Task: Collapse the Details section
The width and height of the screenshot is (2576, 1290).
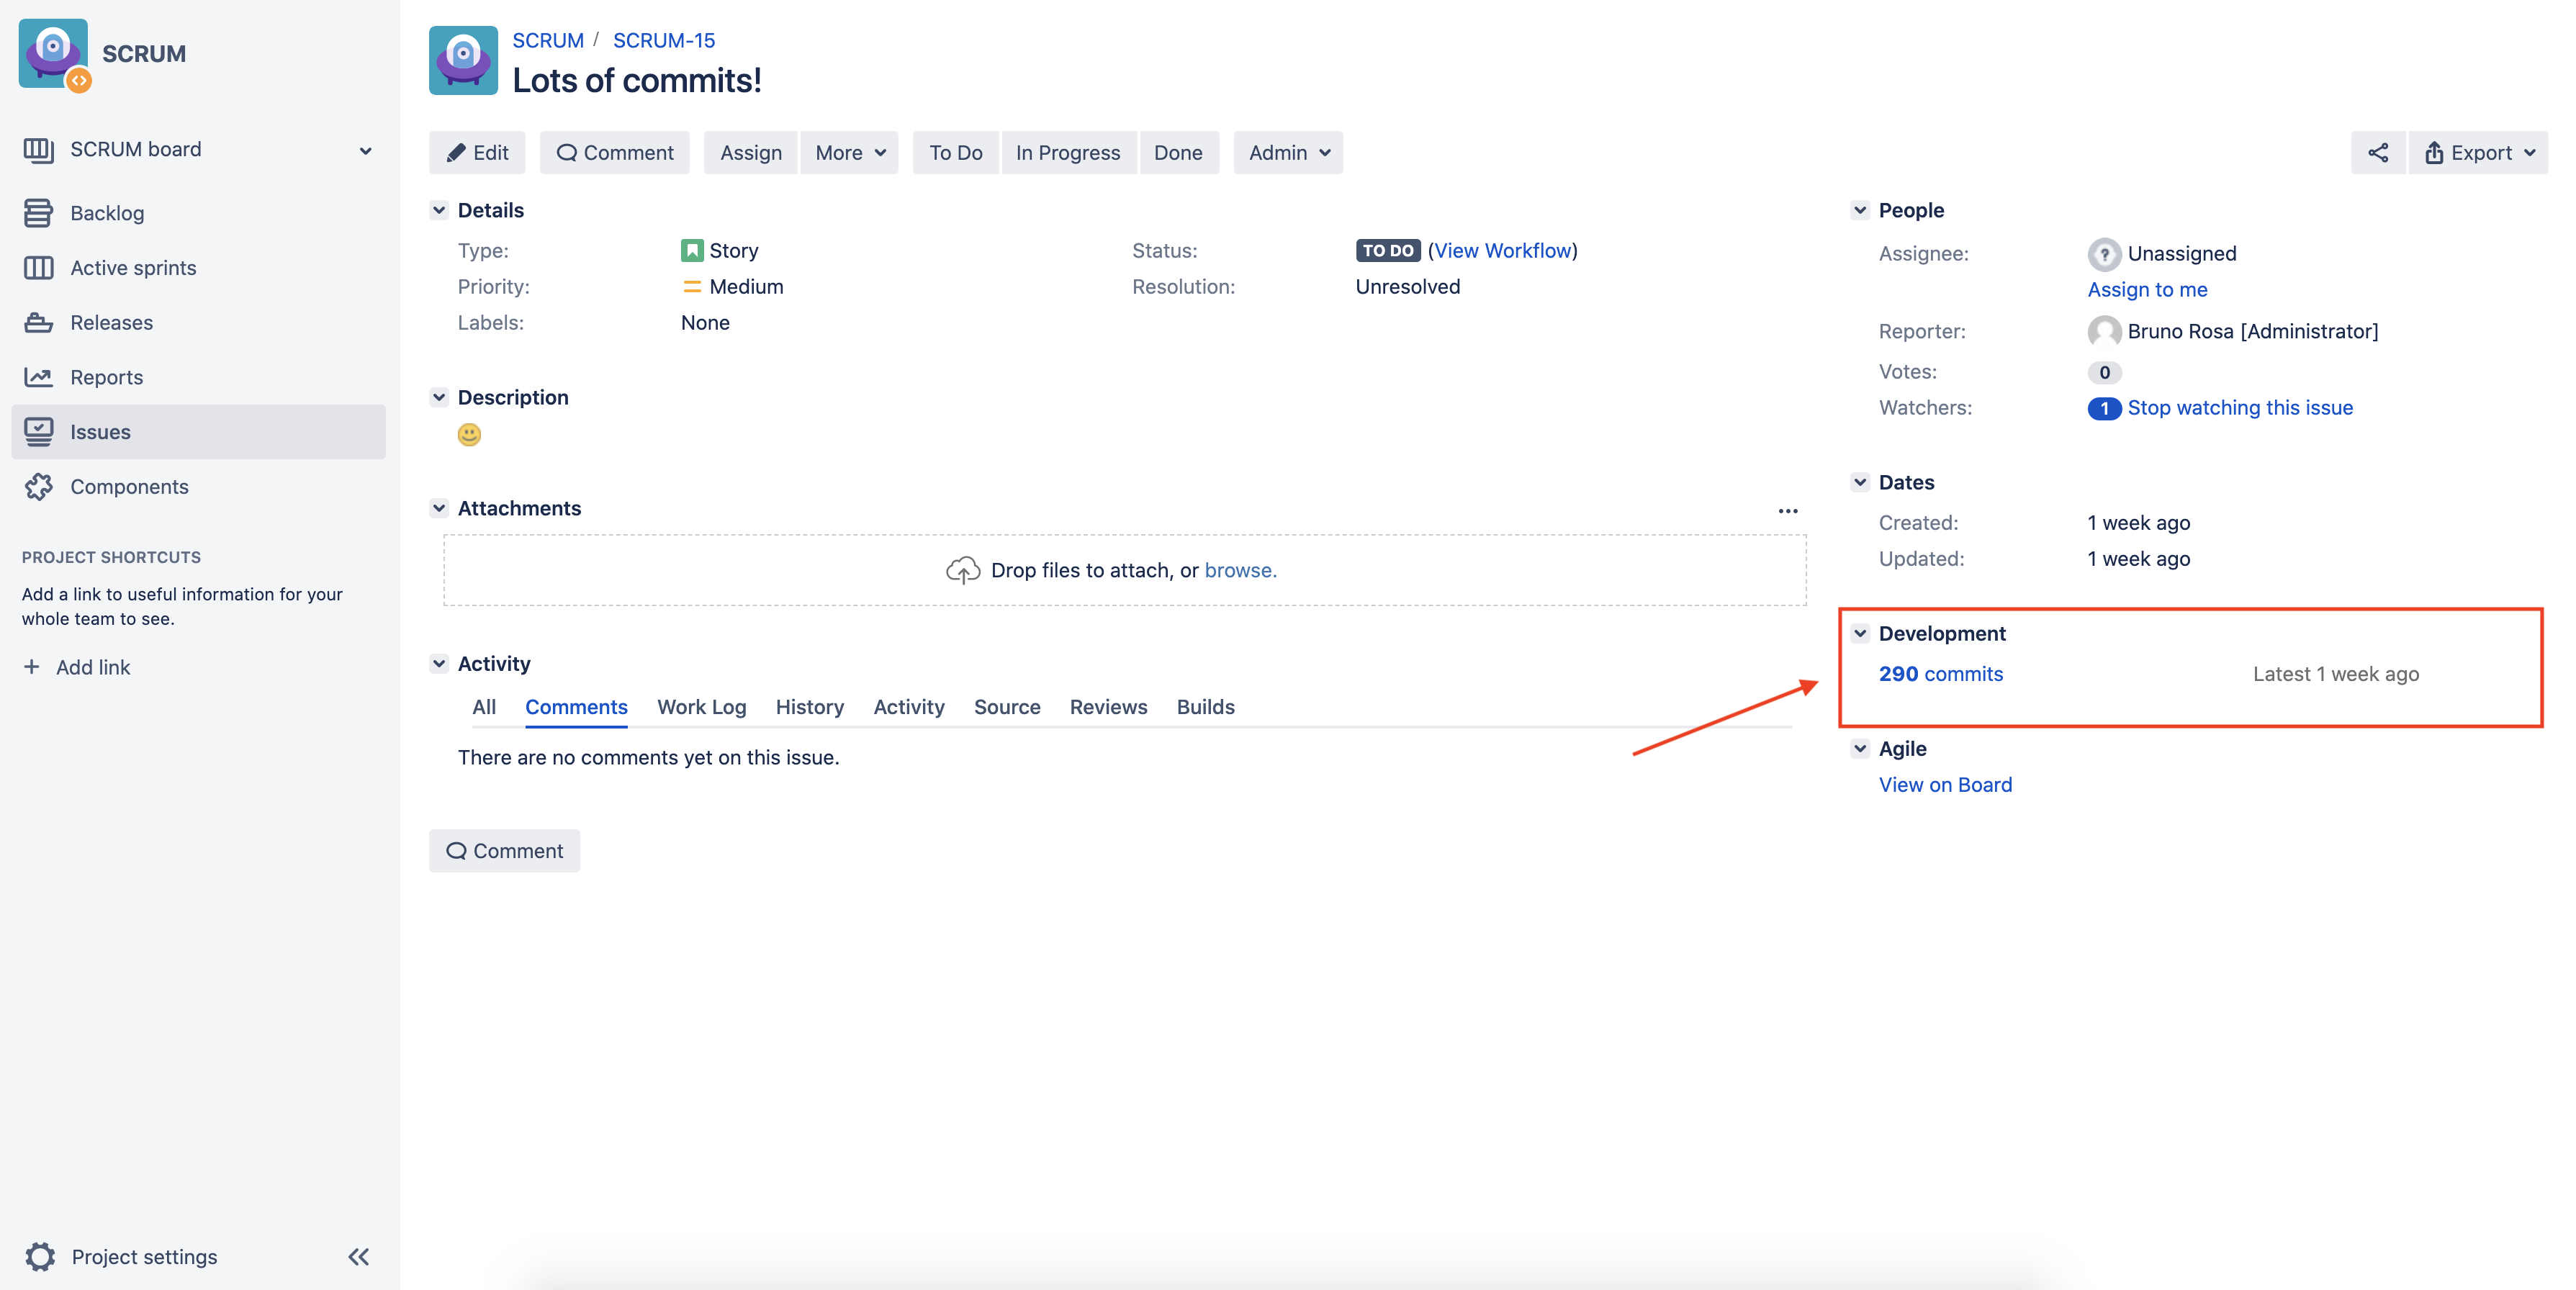Action: [439, 210]
